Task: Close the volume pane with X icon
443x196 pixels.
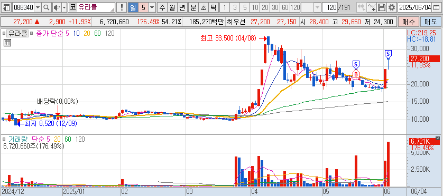Action: (438, 138)
